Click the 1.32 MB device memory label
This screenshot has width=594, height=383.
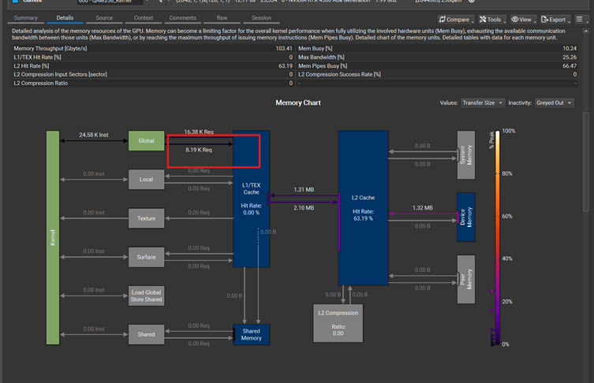(x=422, y=208)
